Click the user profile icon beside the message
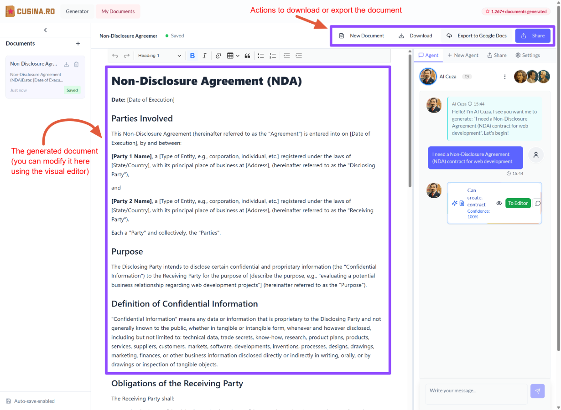Image resolution: width=561 pixels, height=410 pixels. tap(536, 155)
